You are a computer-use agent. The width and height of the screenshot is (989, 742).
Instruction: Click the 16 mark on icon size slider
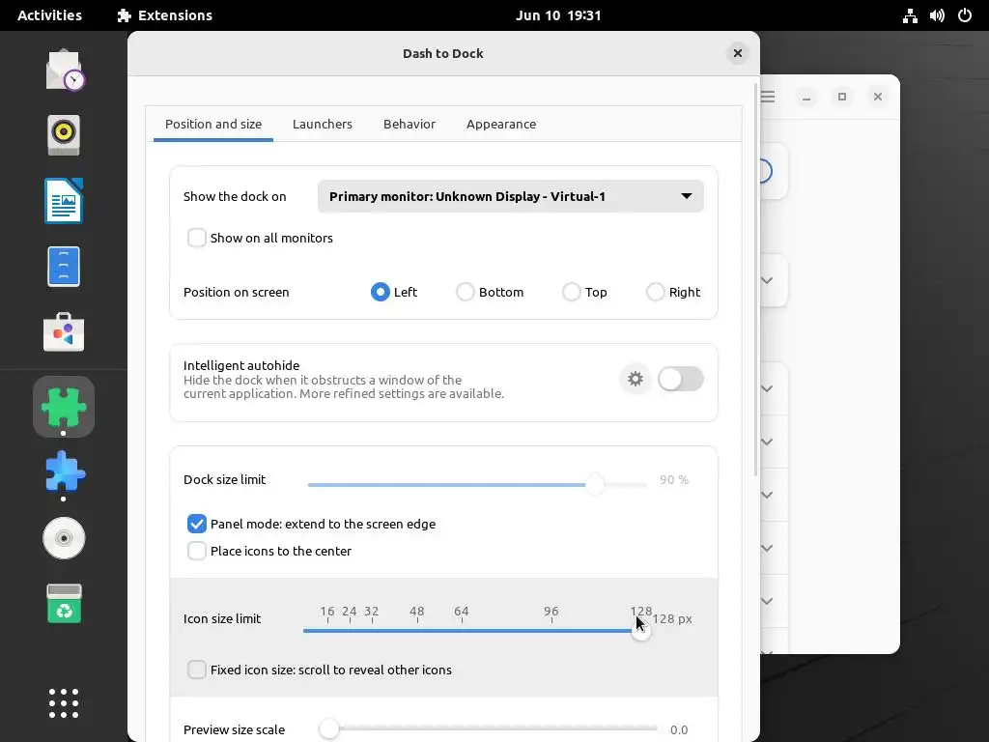tap(327, 612)
